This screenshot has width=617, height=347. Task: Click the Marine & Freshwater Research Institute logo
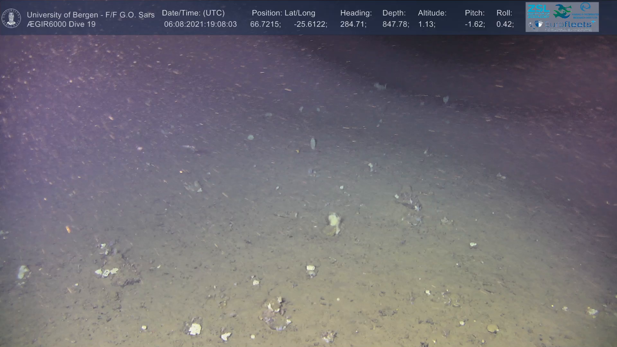(586, 11)
